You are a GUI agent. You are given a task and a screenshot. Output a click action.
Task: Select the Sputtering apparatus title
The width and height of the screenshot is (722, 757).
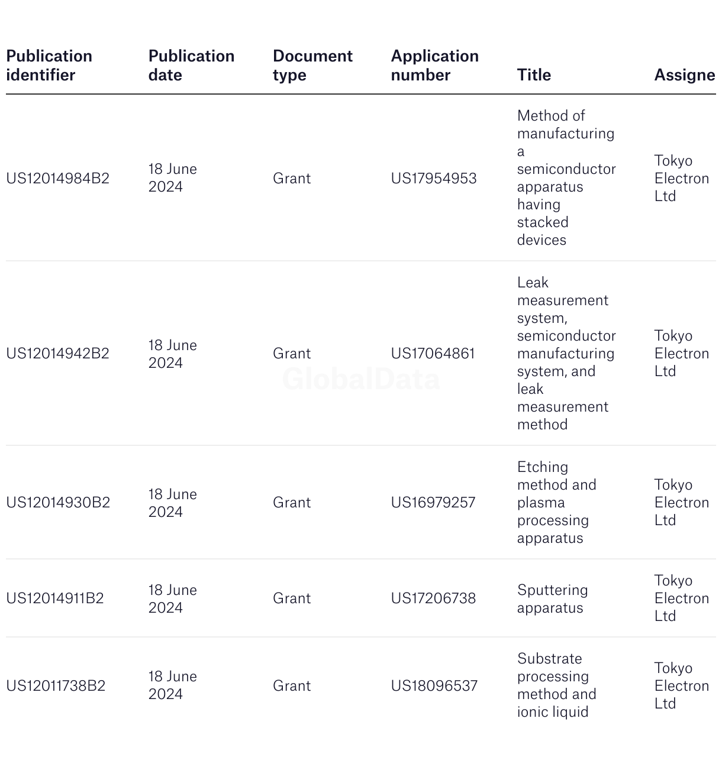pos(552,599)
